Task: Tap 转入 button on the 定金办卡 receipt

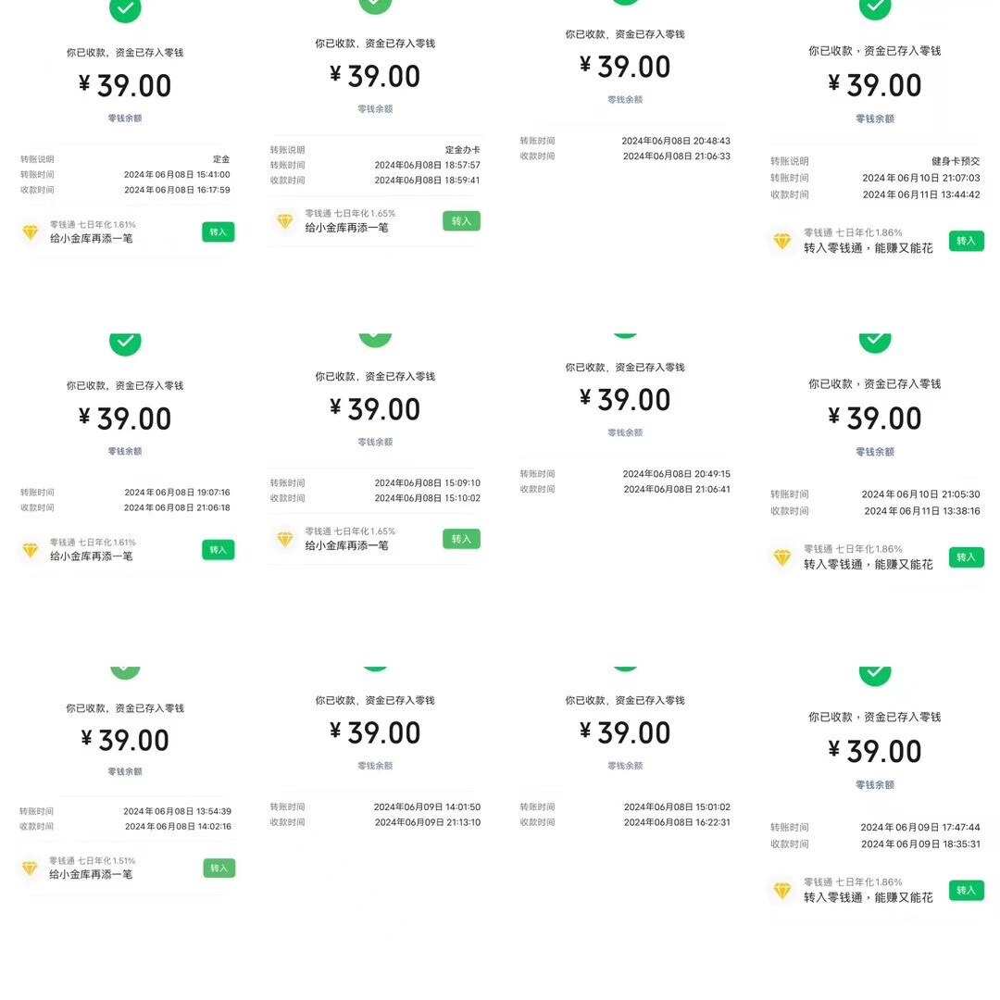Action: click(461, 221)
